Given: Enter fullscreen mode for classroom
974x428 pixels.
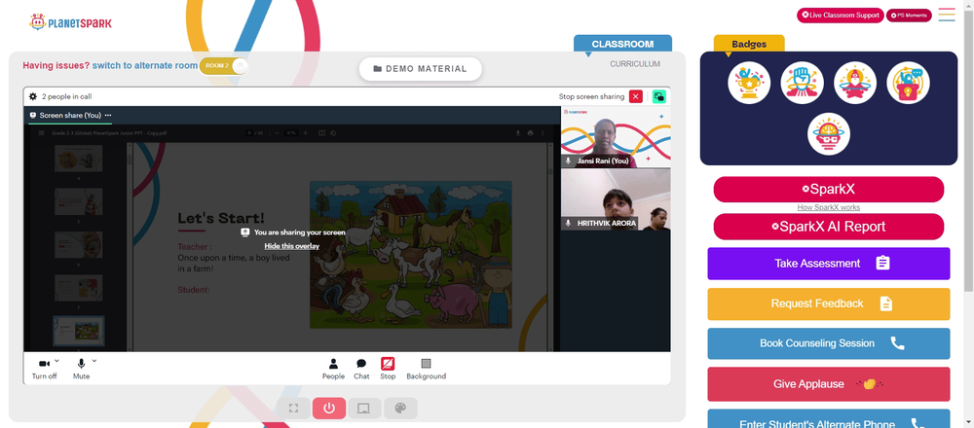Looking at the screenshot, I should 294,409.
